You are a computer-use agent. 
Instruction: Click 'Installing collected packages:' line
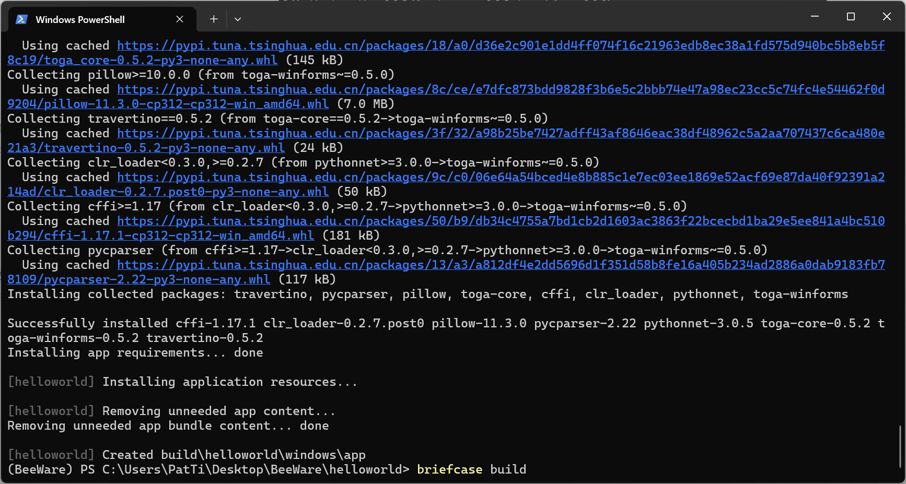pos(428,294)
